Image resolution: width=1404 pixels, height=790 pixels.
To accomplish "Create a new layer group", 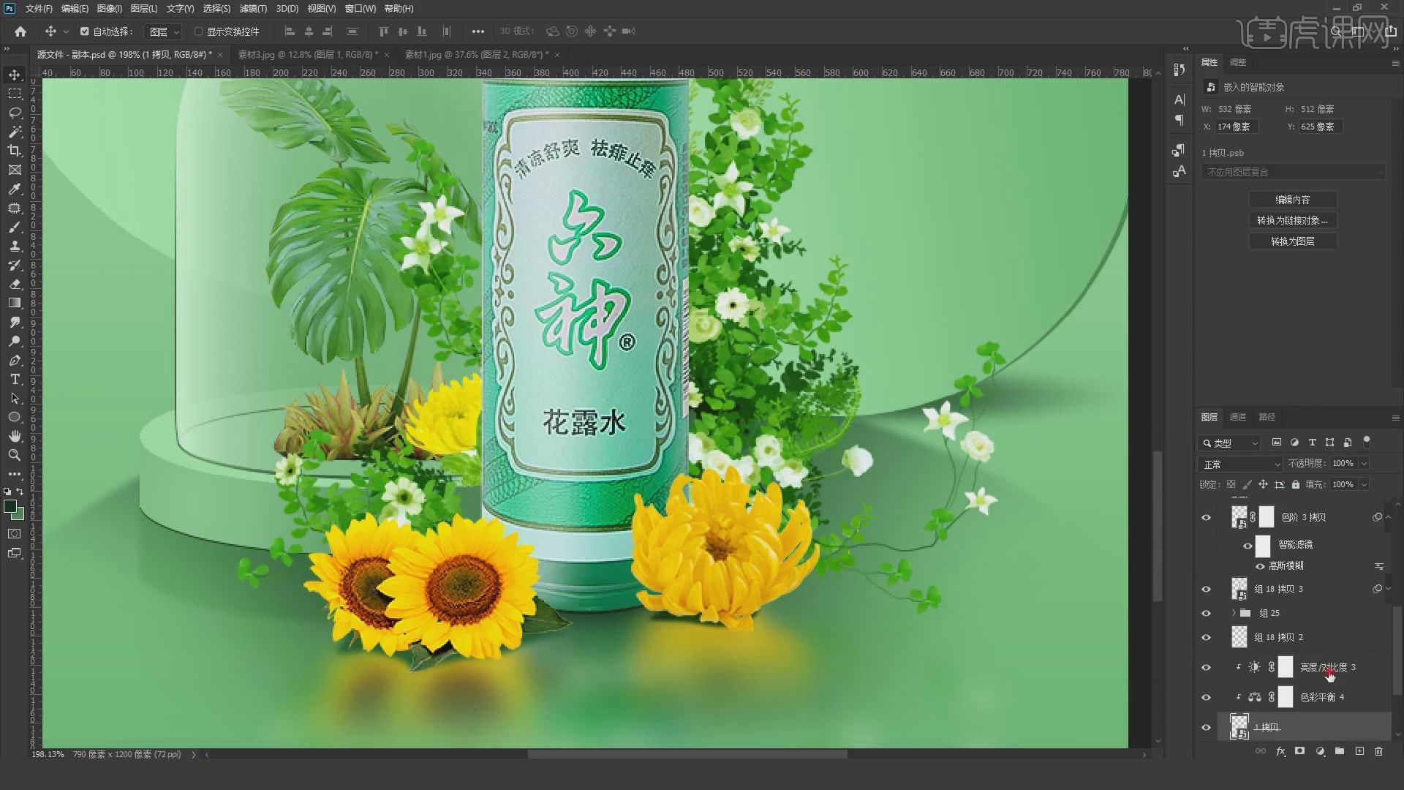I will 1340,750.
